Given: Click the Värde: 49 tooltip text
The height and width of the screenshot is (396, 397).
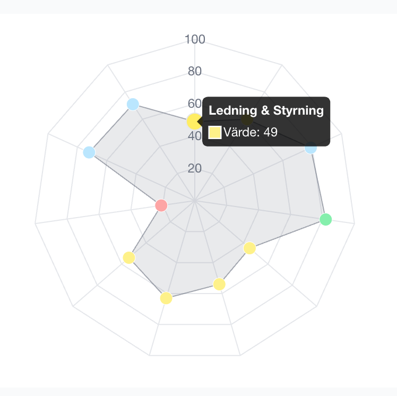Looking at the screenshot, I should [x=251, y=132].
